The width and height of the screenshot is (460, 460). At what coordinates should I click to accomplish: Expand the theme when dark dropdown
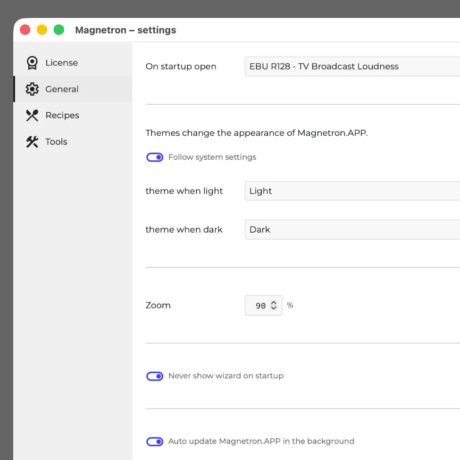(351, 230)
